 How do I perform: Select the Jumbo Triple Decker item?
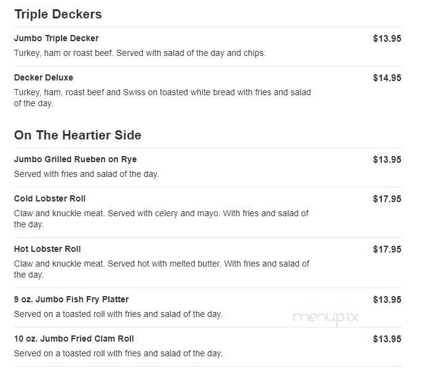pyautogui.click(x=56, y=38)
